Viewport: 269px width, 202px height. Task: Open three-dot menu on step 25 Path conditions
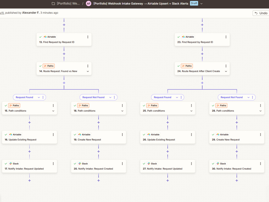(191, 106)
